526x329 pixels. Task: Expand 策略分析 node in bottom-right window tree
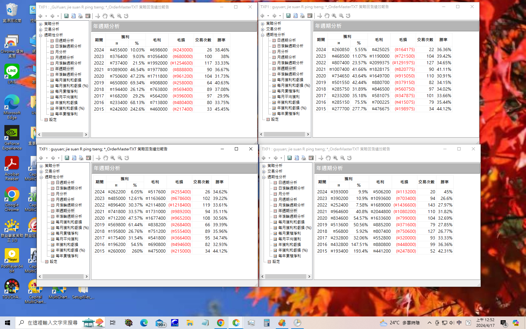(264, 166)
